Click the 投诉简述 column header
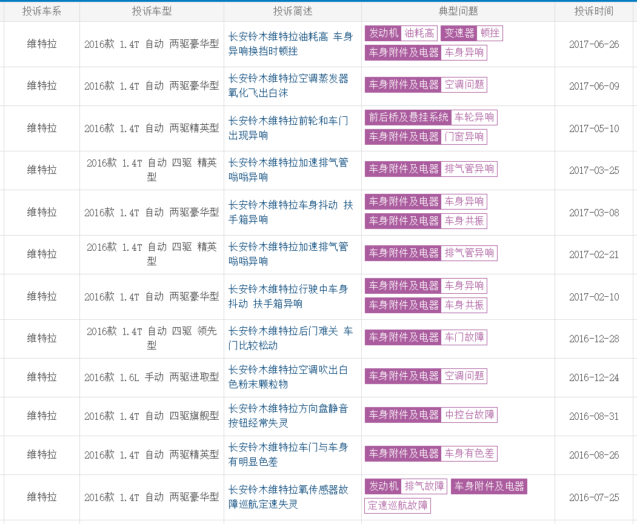Image resolution: width=637 pixels, height=524 pixels. 293,12
